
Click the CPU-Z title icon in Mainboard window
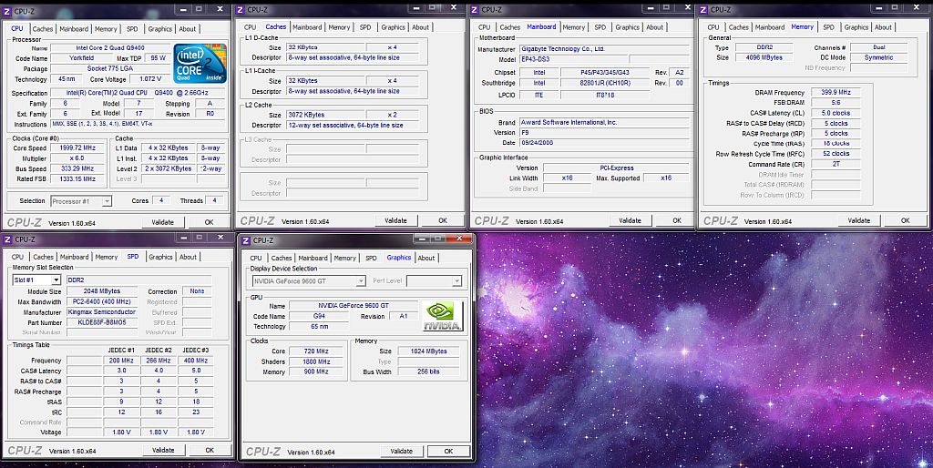(474, 9)
